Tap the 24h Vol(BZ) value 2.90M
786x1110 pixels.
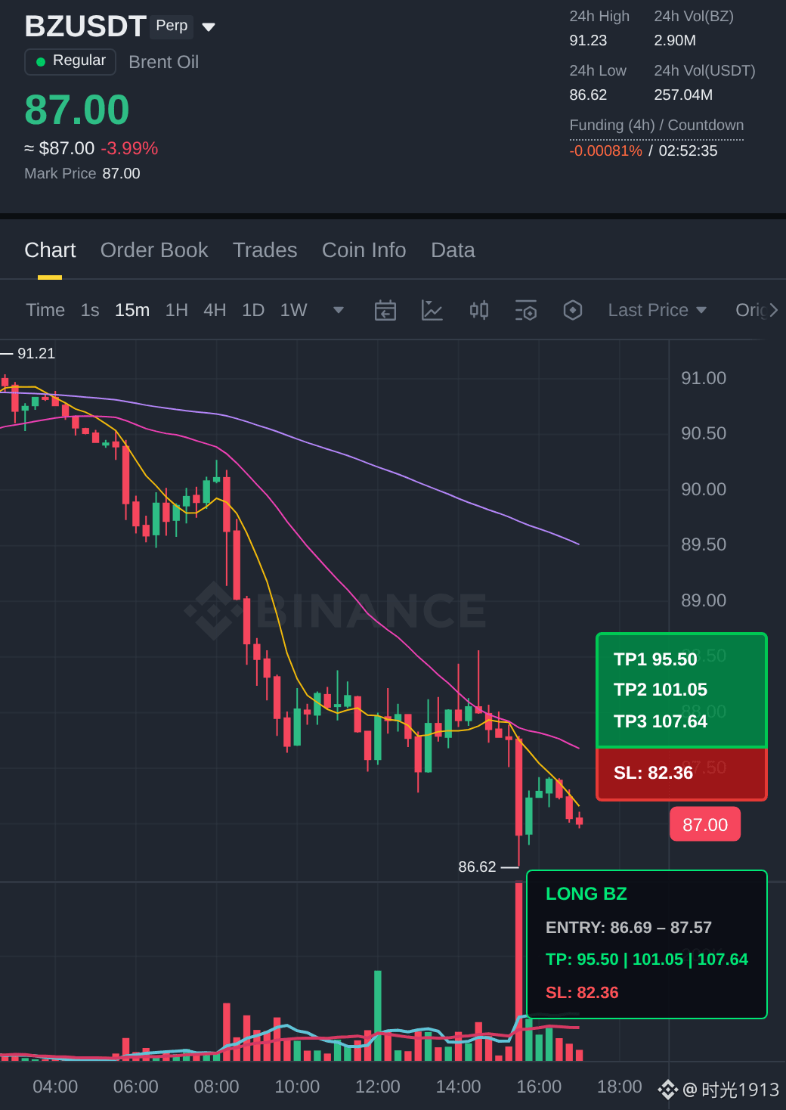pos(675,40)
